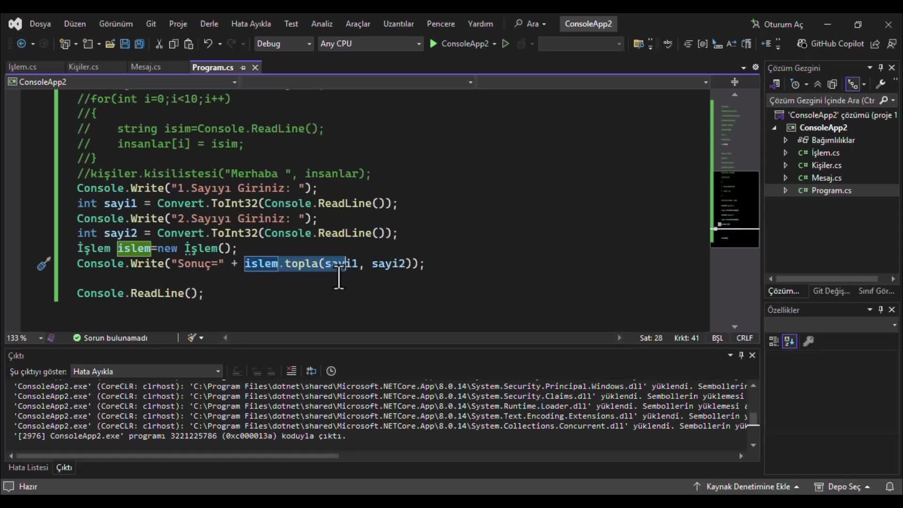This screenshot has height=508, width=903.
Task: Click the Ara search button
Action: 530,24
